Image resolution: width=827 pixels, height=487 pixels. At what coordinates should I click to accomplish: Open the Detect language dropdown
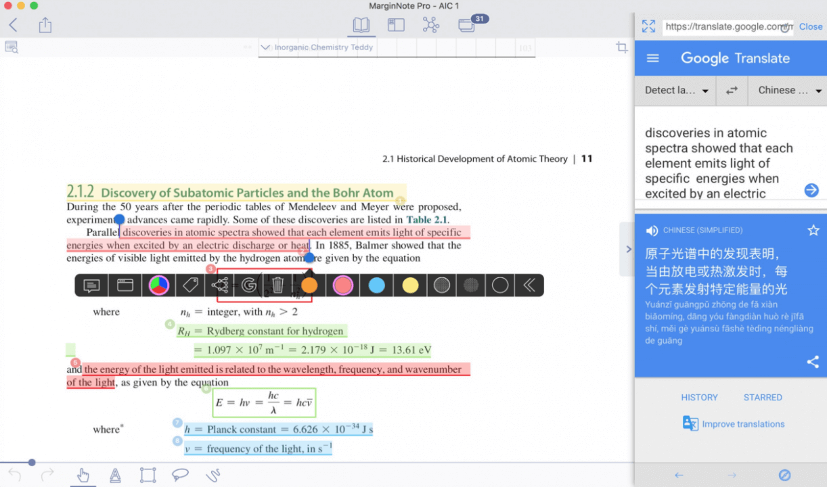tap(675, 91)
